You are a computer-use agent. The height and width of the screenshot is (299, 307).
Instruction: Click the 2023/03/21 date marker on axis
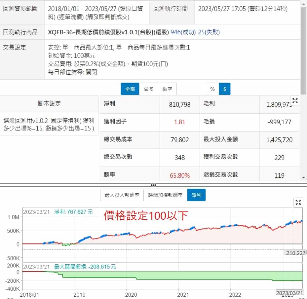tap(290, 293)
